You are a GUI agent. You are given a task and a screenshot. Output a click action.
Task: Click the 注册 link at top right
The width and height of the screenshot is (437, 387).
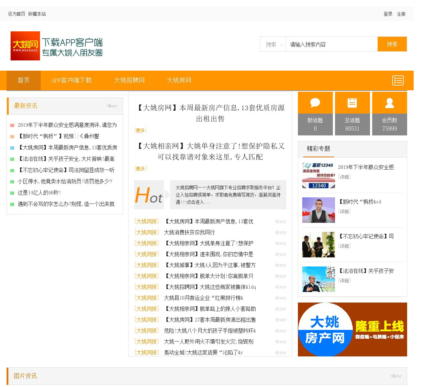tap(401, 14)
